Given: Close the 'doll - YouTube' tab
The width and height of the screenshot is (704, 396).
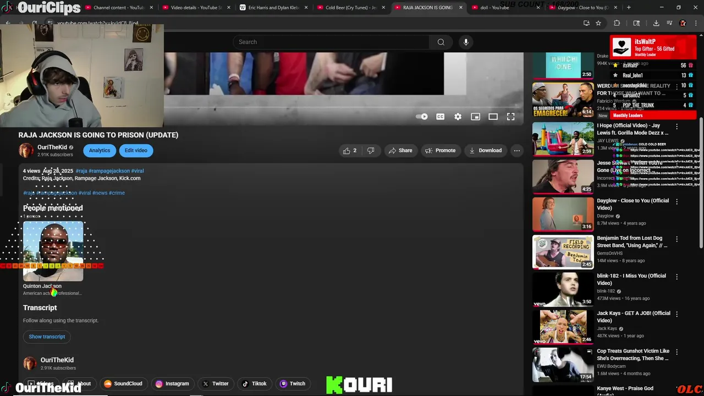Looking at the screenshot, I should pyautogui.click(x=538, y=8).
